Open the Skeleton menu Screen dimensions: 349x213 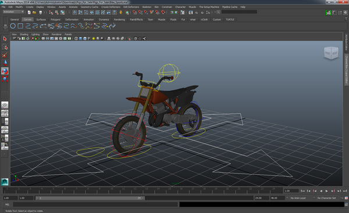click(147, 7)
